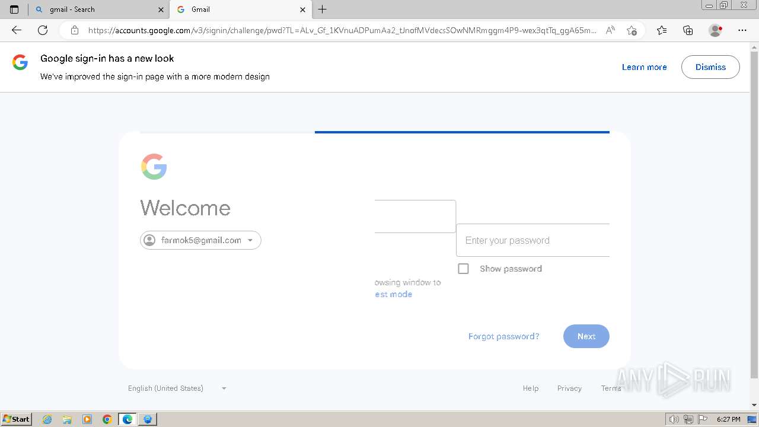Screen dimensions: 759x427
Task: Open the Help footer link
Action: coord(531,388)
